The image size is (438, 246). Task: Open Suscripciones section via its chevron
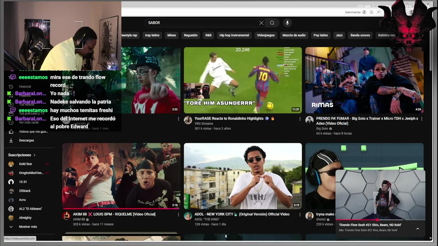tap(34, 155)
